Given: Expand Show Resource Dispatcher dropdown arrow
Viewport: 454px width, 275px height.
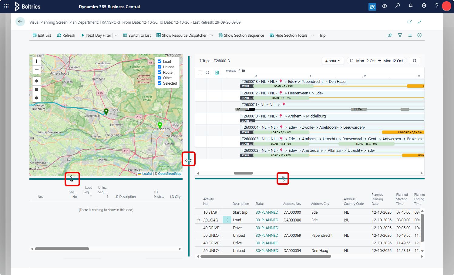Looking at the screenshot, I should coord(212,35).
